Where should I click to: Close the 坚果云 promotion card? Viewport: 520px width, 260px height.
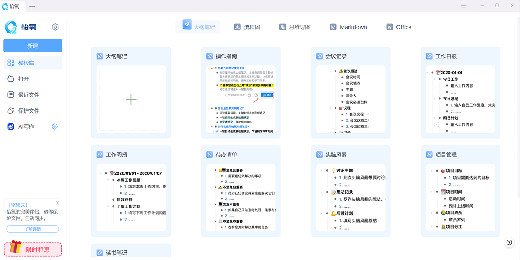(x=58, y=203)
